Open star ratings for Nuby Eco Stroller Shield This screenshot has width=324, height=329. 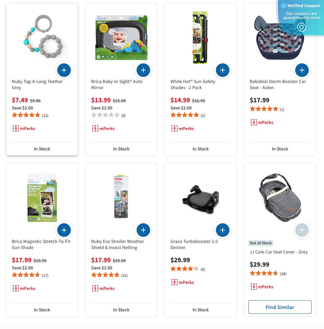[x=105, y=275]
